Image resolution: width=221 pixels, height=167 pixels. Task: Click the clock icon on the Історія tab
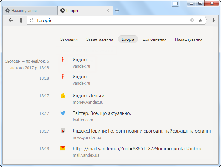(62, 10)
